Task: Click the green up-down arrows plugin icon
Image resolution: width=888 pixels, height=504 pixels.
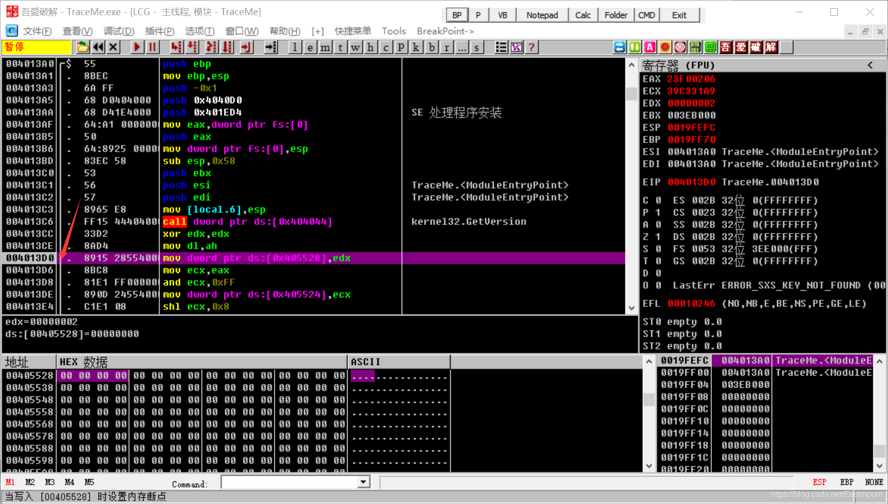Action: (x=635, y=48)
